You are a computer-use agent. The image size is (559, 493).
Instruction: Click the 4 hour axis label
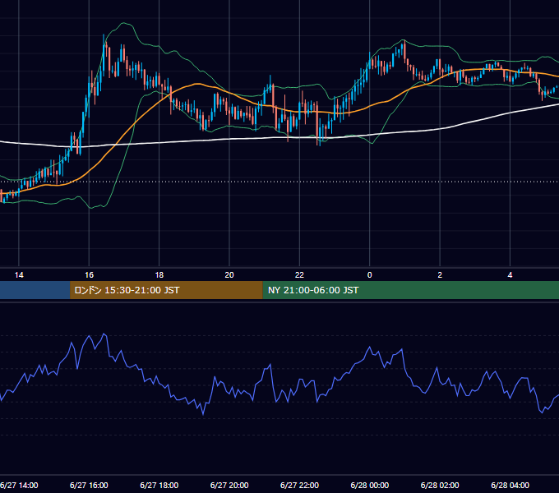510,275
